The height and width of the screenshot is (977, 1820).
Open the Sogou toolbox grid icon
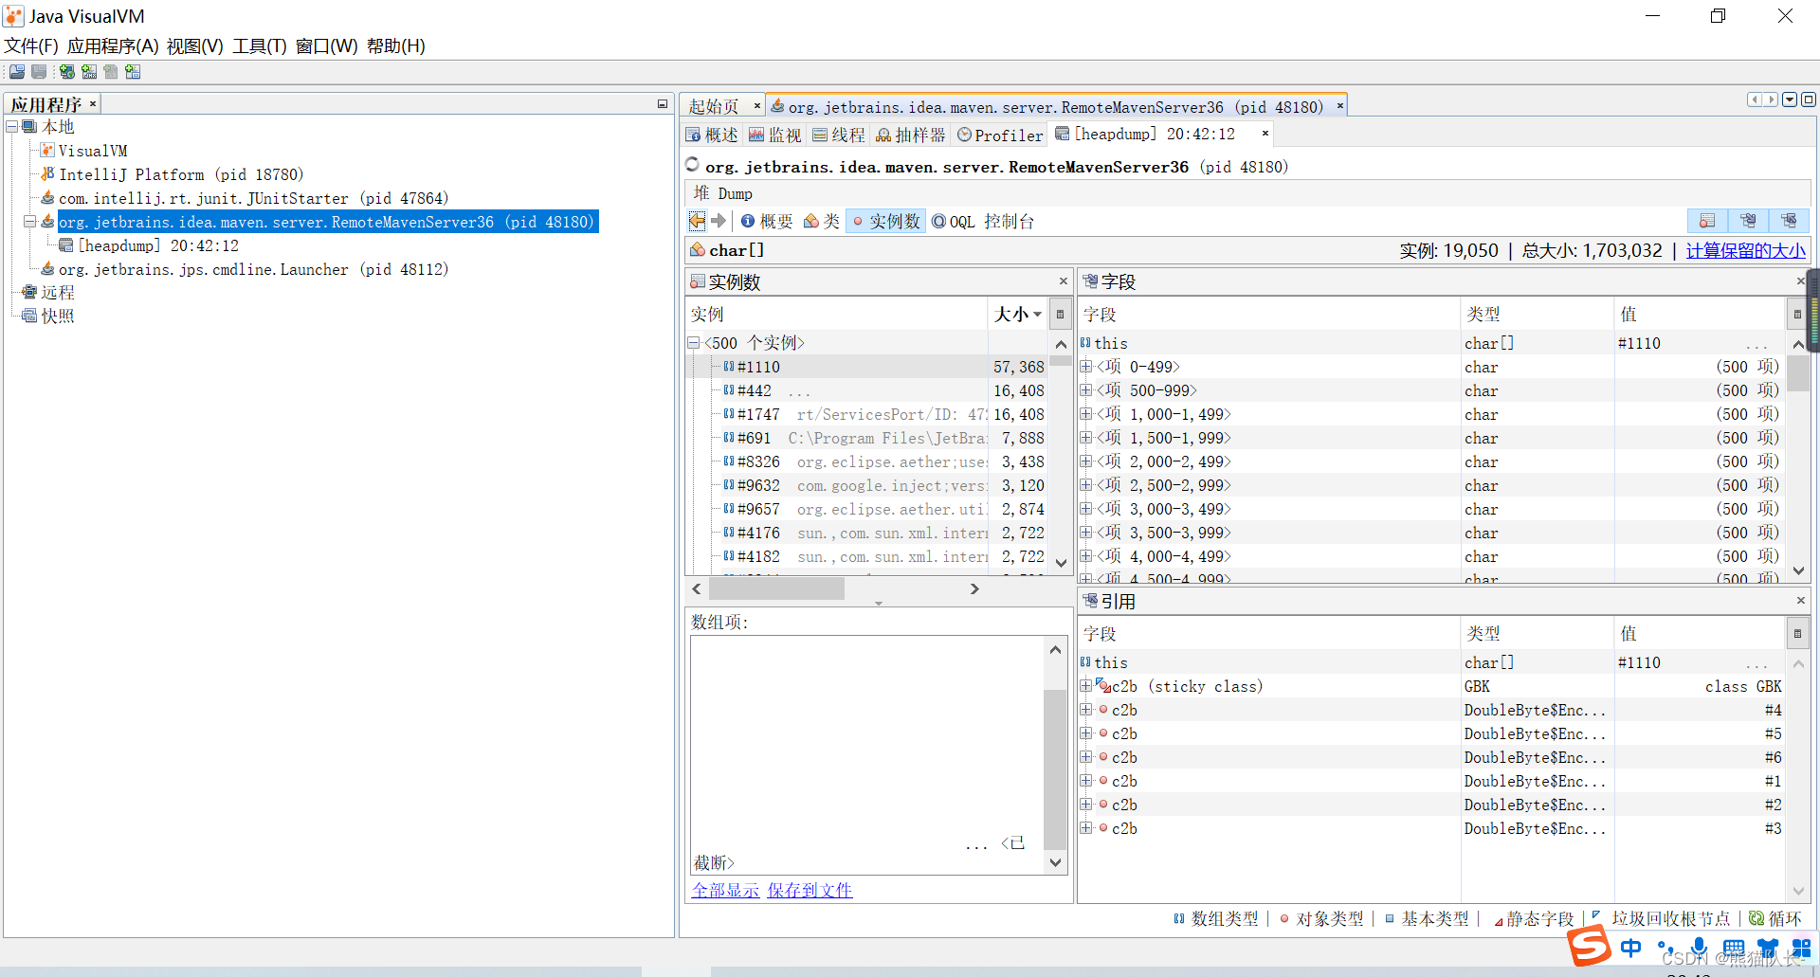(1801, 948)
